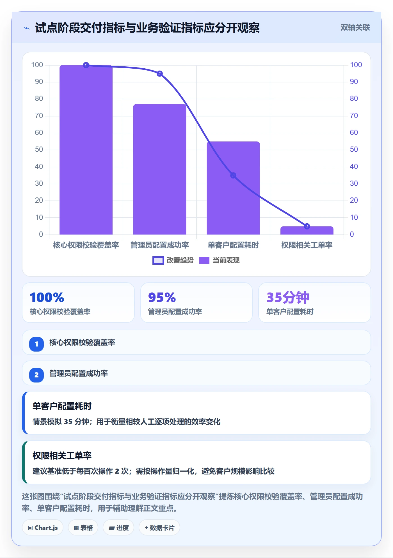Select the 100% data card
The image size is (393, 558).
(x=78, y=303)
